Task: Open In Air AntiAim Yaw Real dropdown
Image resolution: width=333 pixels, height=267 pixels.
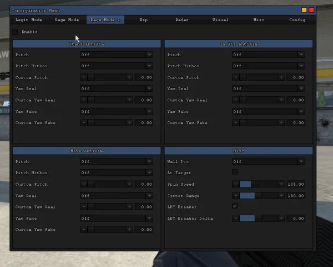Action: tap(269, 88)
